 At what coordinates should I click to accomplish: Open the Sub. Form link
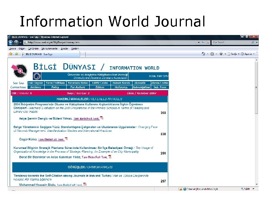[160, 87]
